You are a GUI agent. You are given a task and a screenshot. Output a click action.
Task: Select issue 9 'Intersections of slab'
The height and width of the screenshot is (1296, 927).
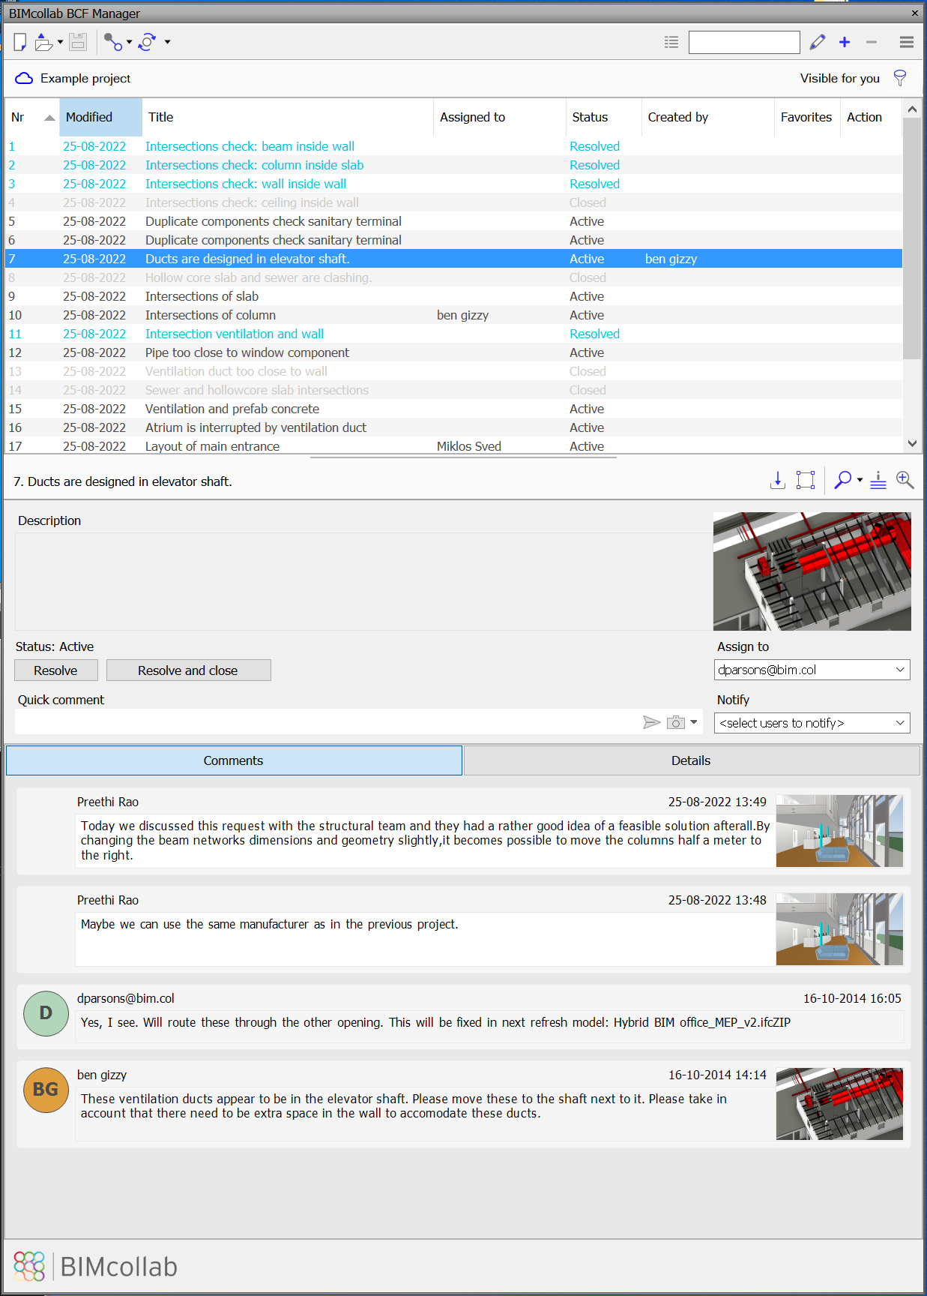pyautogui.click(x=453, y=296)
